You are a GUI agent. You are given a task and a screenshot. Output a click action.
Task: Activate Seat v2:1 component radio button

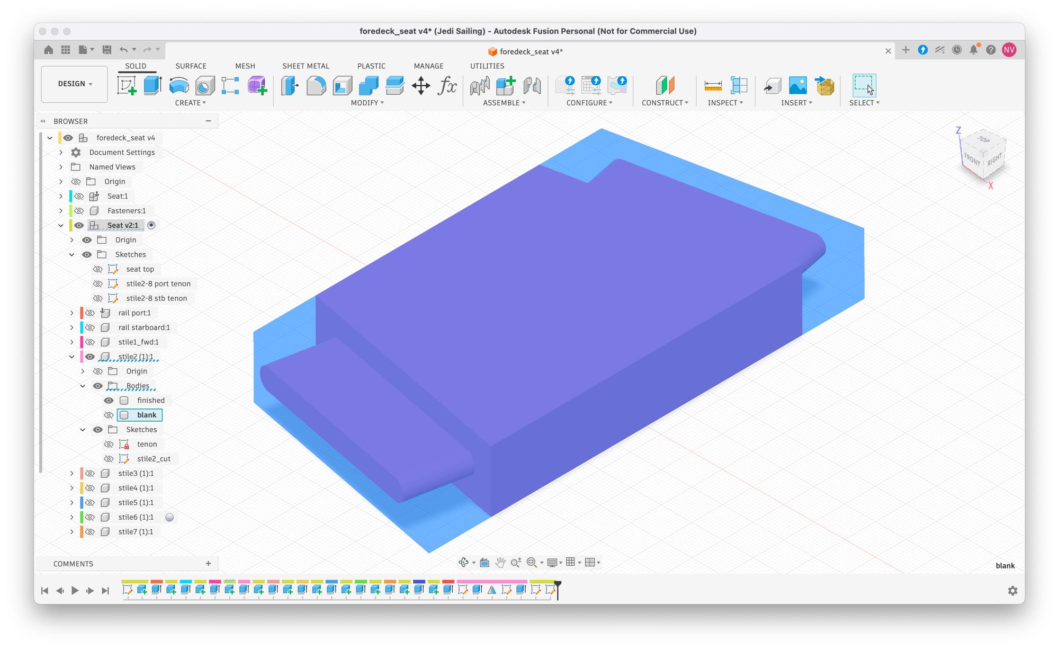click(x=151, y=226)
